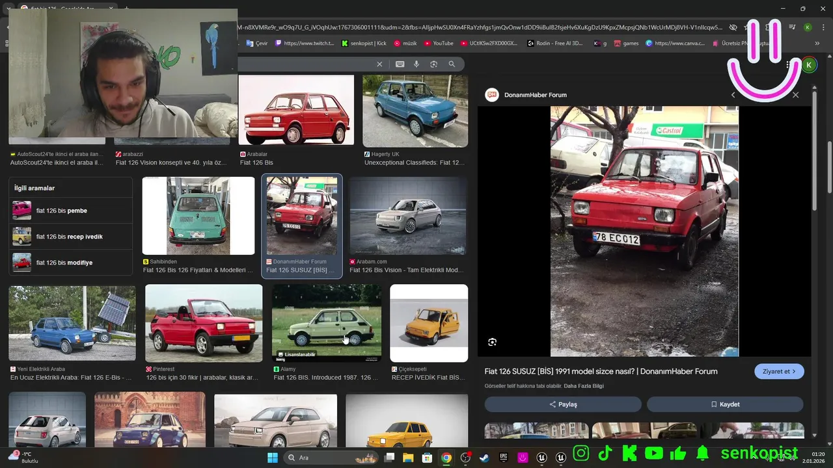The width and height of the screenshot is (833, 468).
Task: Open the Rodin - Free AI 3D bookmark
Action: coord(555,44)
